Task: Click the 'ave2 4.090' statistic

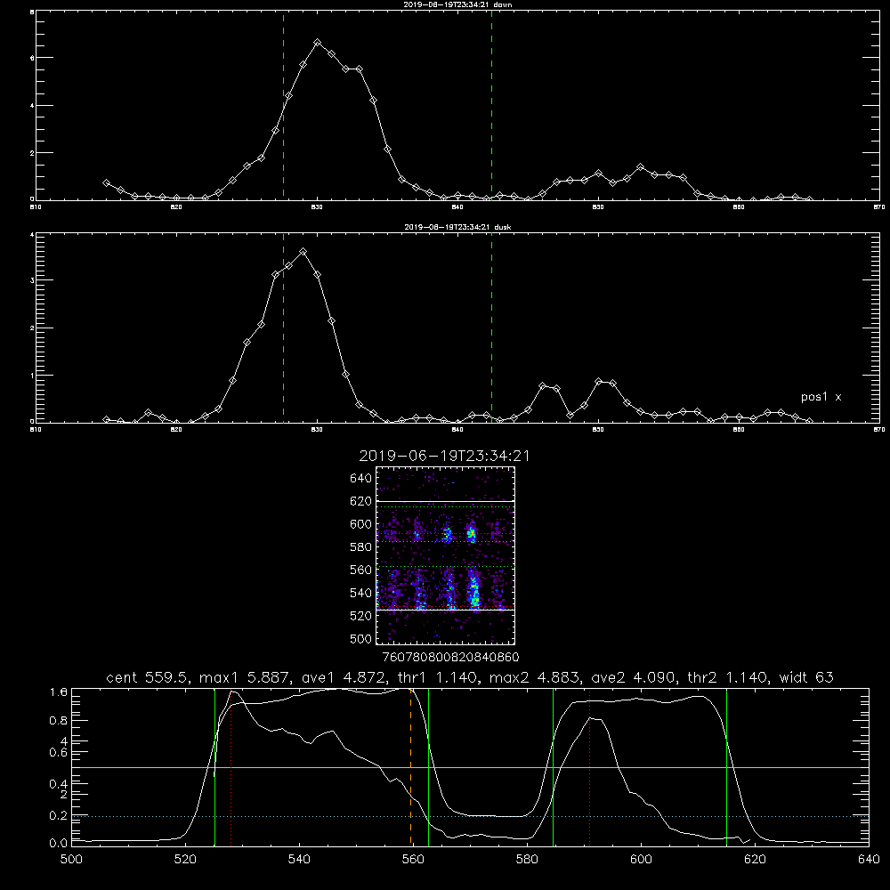Action: click(634, 677)
